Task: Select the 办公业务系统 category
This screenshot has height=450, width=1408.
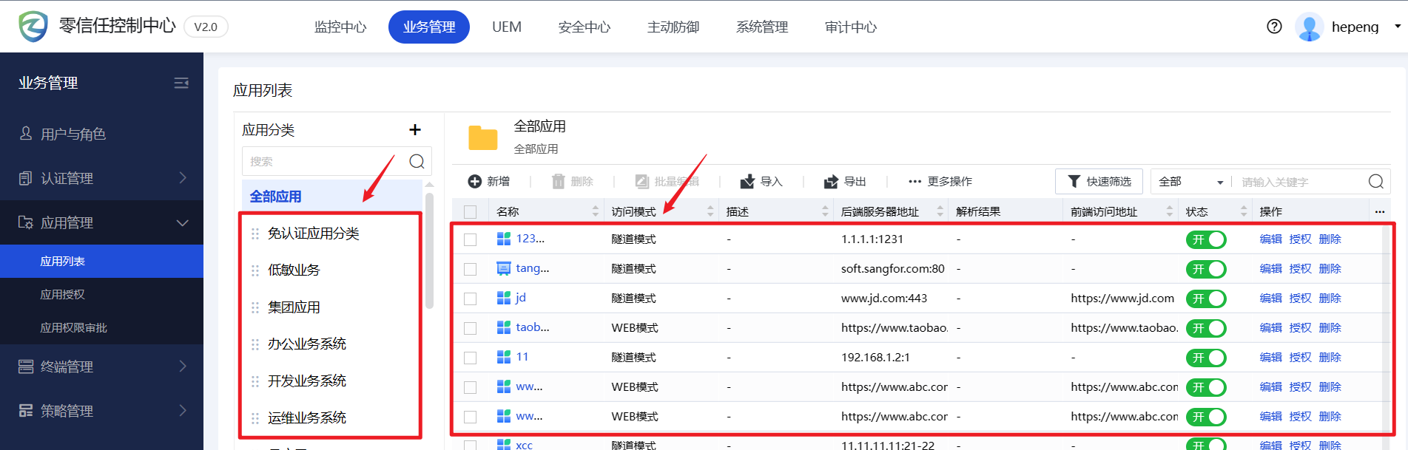Action: pos(307,344)
